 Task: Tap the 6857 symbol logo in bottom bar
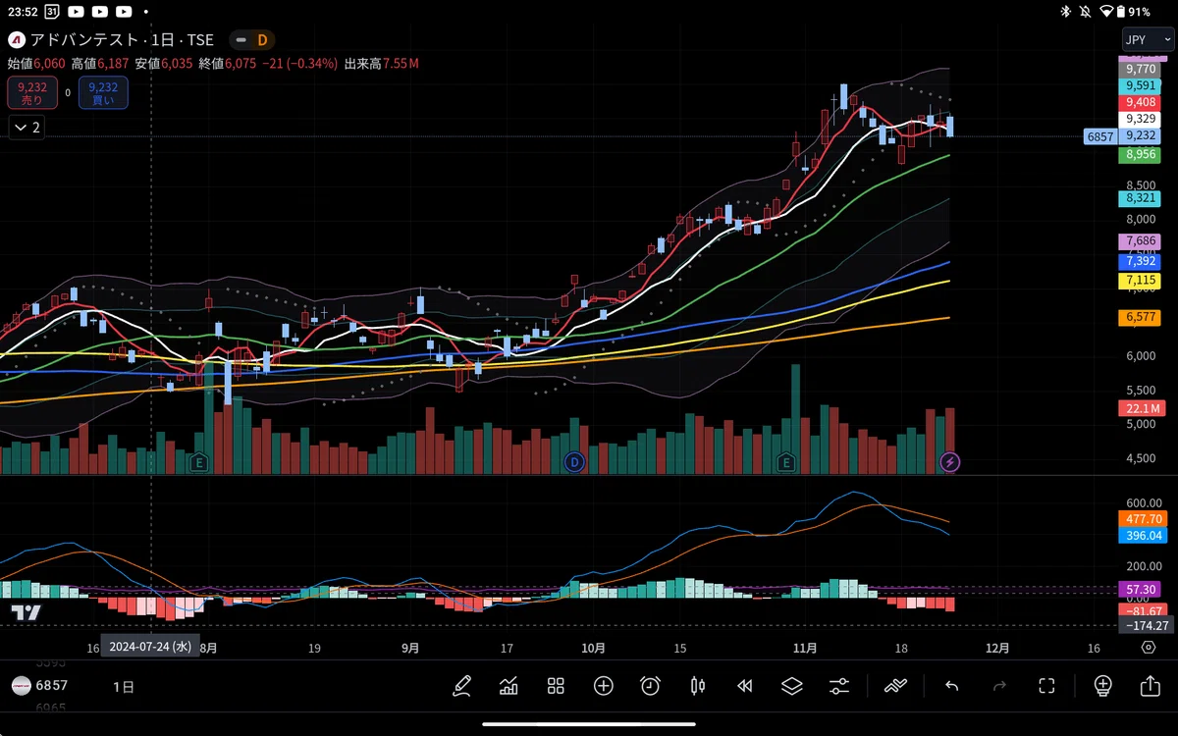pos(21,686)
